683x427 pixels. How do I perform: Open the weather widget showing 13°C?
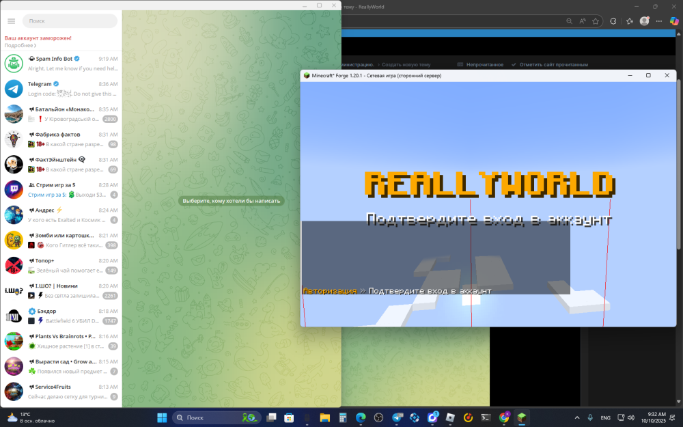tap(31, 418)
